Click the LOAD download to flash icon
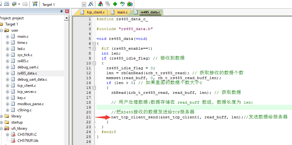The image size is (292, 145). pos(35,4)
